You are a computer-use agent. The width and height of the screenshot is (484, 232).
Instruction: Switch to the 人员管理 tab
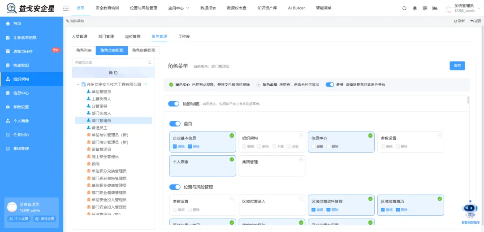click(80, 36)
